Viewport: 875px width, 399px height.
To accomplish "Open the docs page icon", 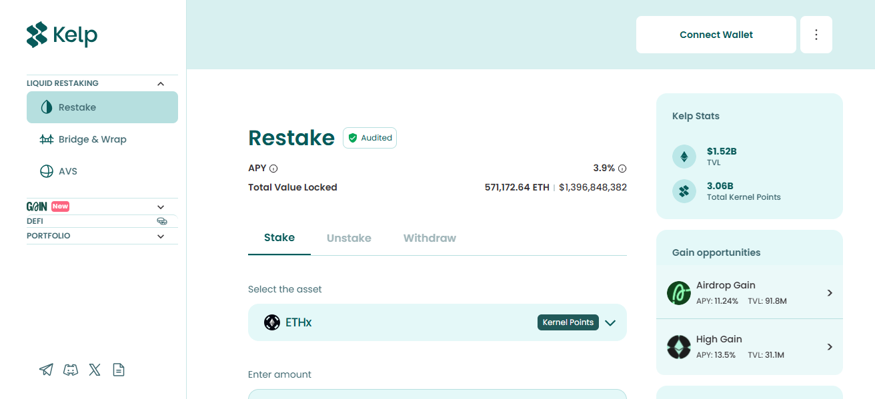I will (x=119, y=370).
